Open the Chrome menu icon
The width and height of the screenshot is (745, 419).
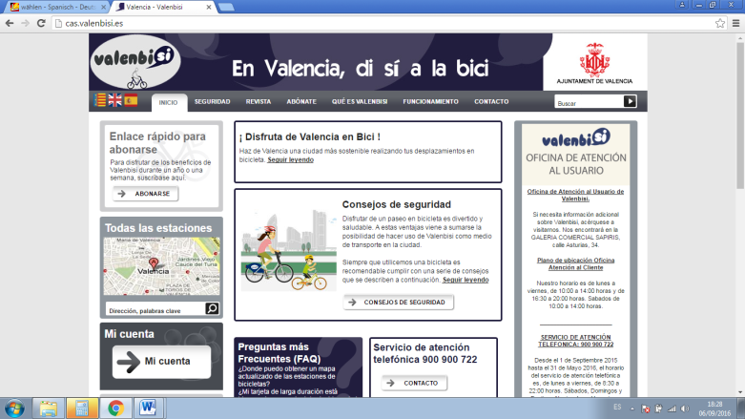tap(735, 23)
